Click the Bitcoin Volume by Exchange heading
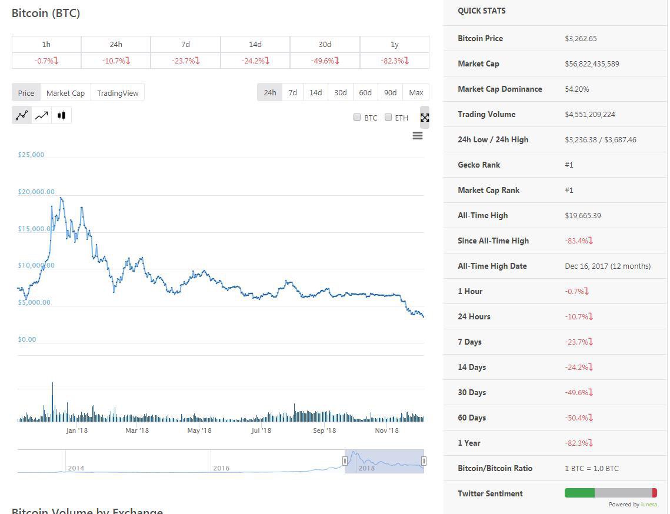 (x=87, y=510)
